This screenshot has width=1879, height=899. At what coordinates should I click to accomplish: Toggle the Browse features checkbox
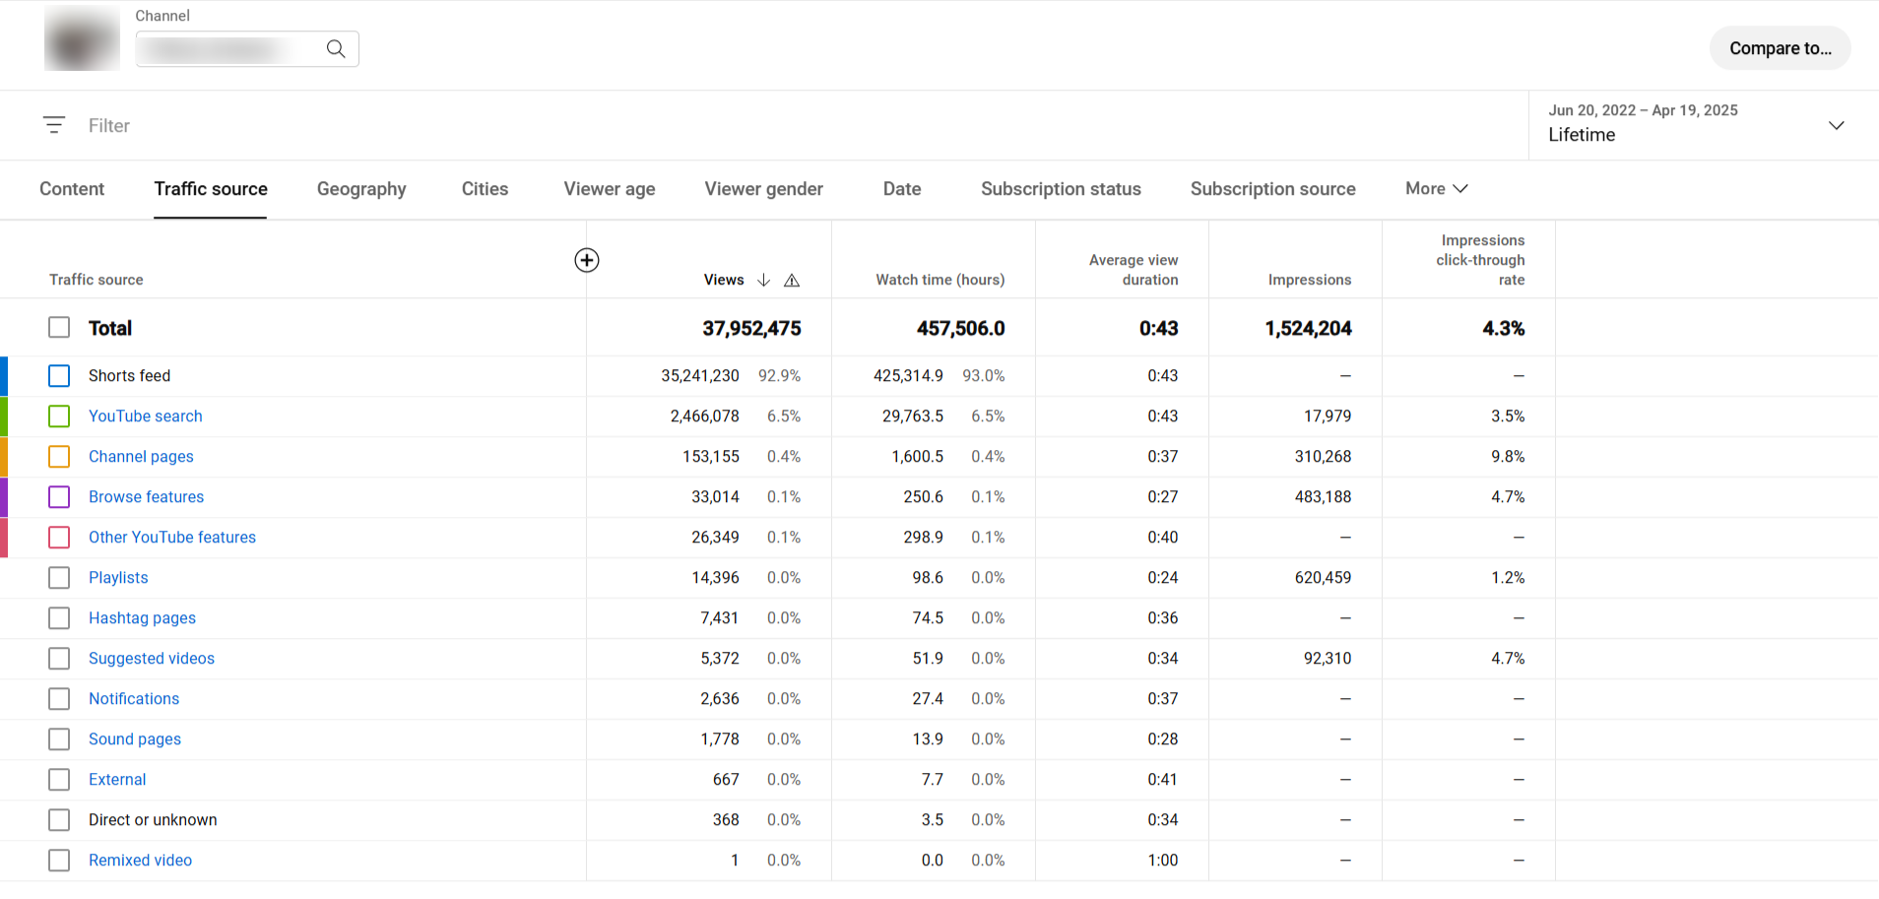pos(59,496)
